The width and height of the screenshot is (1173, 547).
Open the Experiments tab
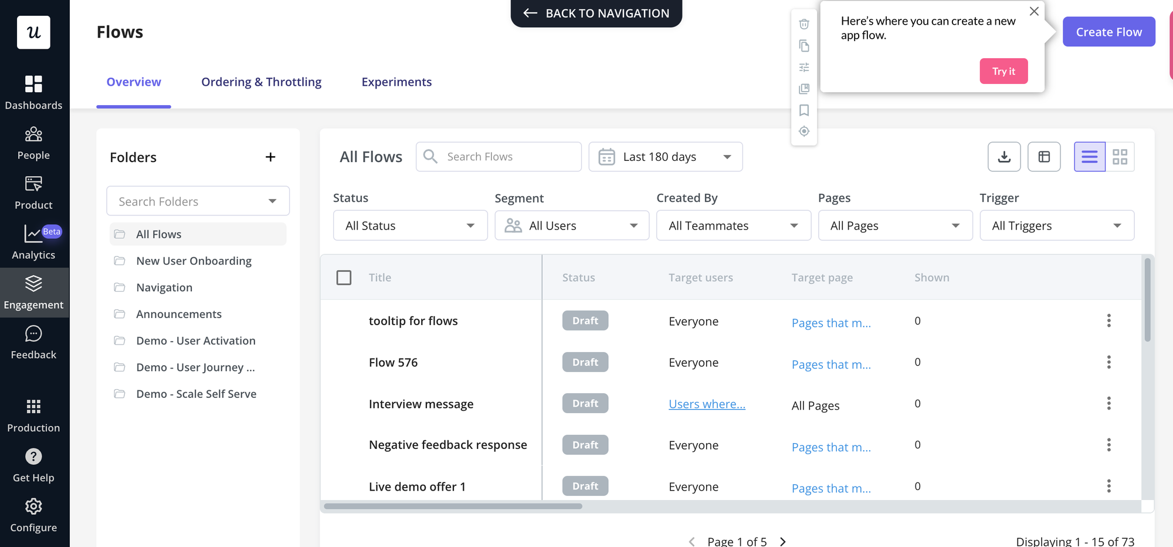pyautogui.click(x=396, y=82)
